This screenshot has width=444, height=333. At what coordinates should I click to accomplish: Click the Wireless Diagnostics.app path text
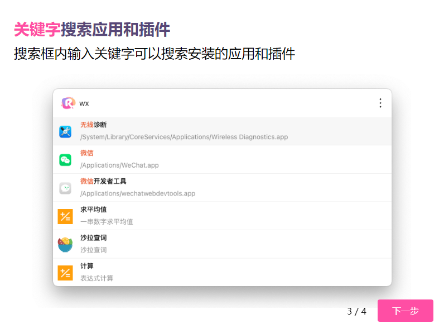[184, 137]
